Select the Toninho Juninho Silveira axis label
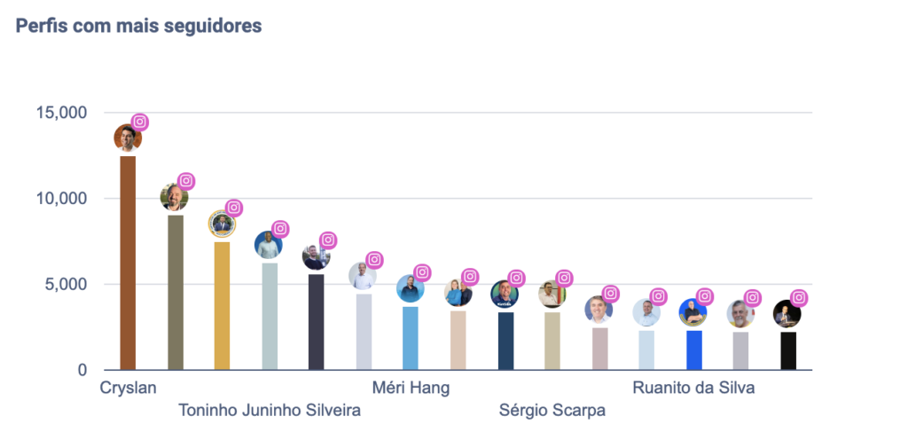908x432 pixels. pyautogui.click(x=270, y=411)
